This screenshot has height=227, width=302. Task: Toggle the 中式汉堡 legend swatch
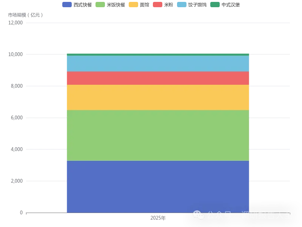point(215,5)
